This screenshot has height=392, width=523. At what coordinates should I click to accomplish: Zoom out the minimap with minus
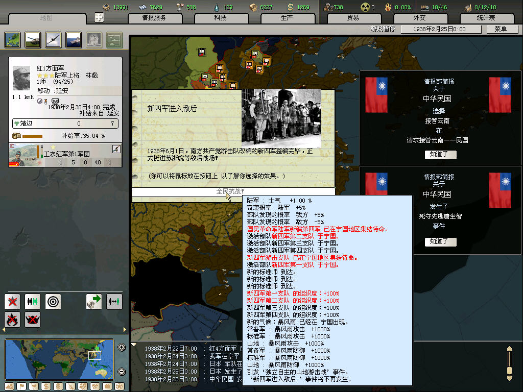122,372
